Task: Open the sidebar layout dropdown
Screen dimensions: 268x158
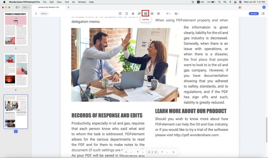Action: point(18,7)
